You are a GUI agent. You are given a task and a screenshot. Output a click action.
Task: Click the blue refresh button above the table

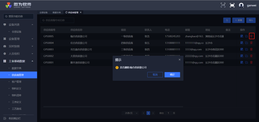[227, 20]
